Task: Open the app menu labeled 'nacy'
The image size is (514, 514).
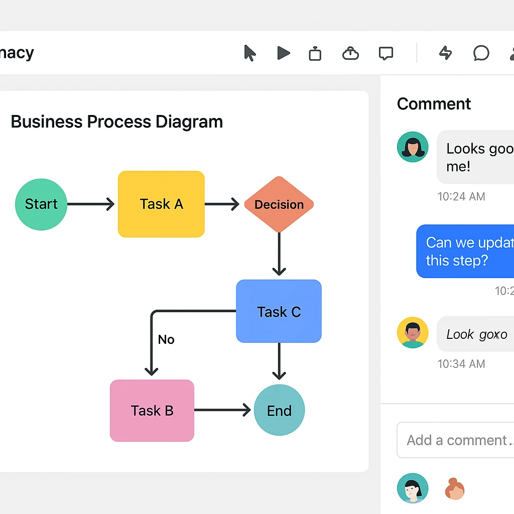Action: click(x=17, y=52)
